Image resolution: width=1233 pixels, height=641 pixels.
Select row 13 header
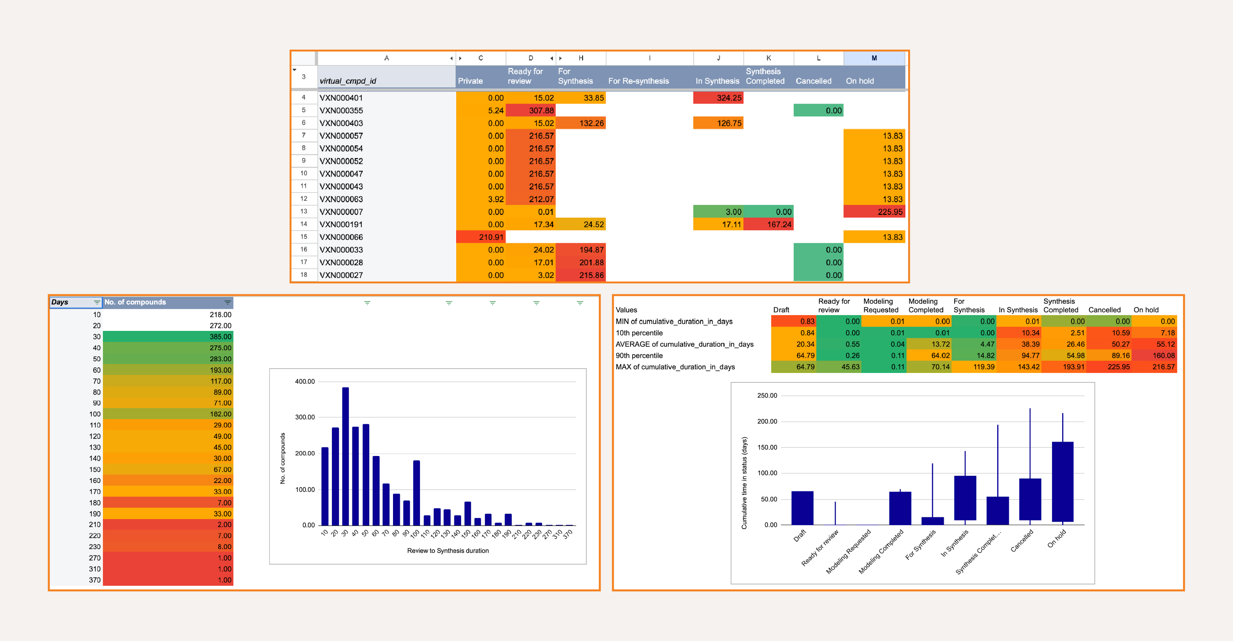coord(304,212)
